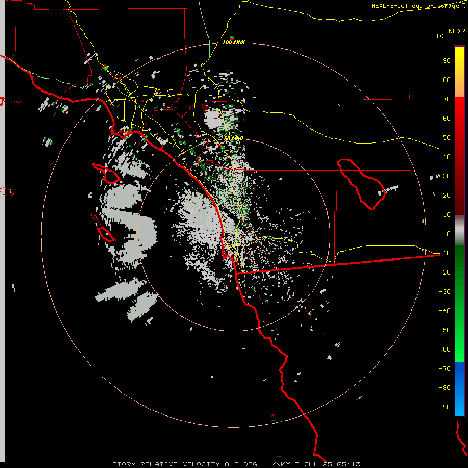468x468 pixels.
Task: Click the NEXR label above the scale
Action: (457, 31)
